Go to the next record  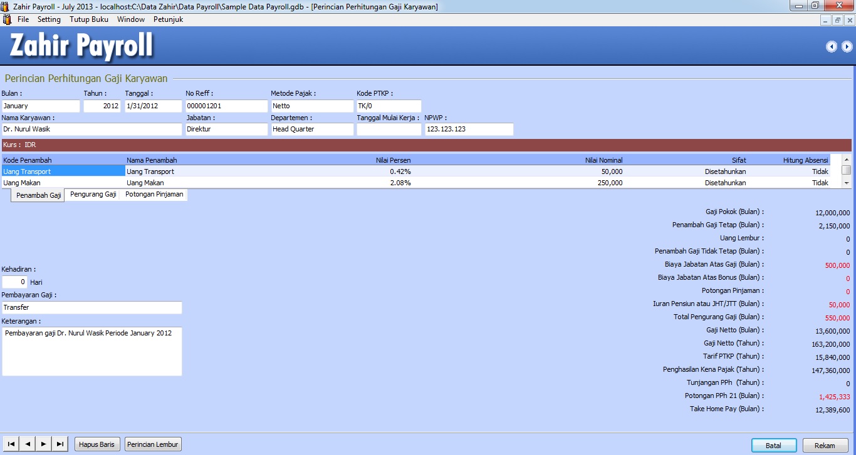[44, 444]
